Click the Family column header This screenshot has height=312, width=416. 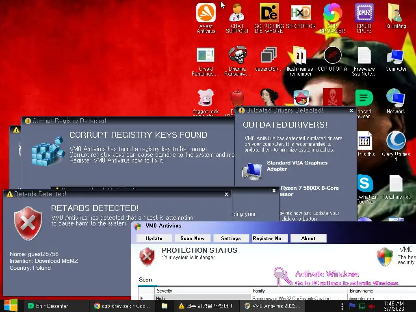[299, 291]
